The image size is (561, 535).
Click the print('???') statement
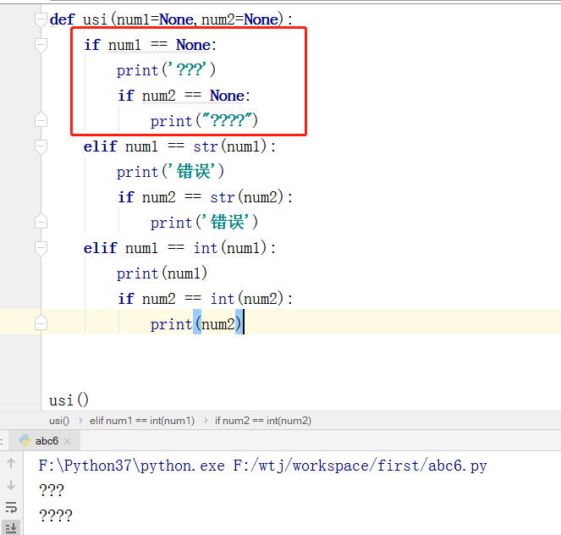167,69
